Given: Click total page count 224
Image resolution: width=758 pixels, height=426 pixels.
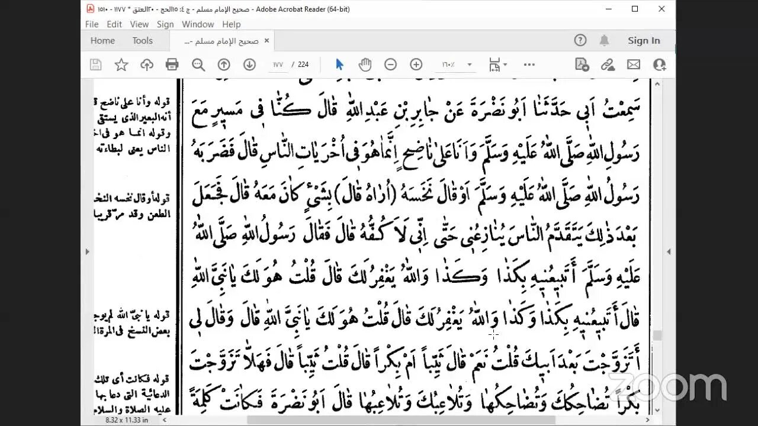Looking at the screenshot, I should (303, 64).
